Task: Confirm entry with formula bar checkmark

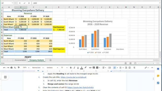Action: point(24,3)
